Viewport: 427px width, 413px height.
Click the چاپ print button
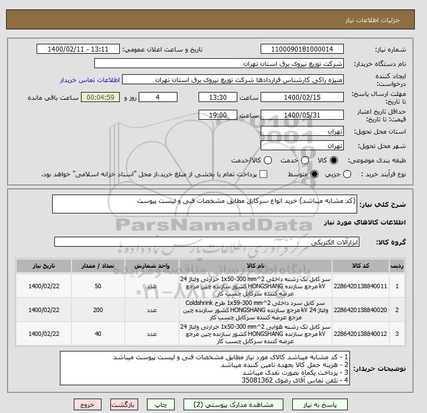pos(161,405)
